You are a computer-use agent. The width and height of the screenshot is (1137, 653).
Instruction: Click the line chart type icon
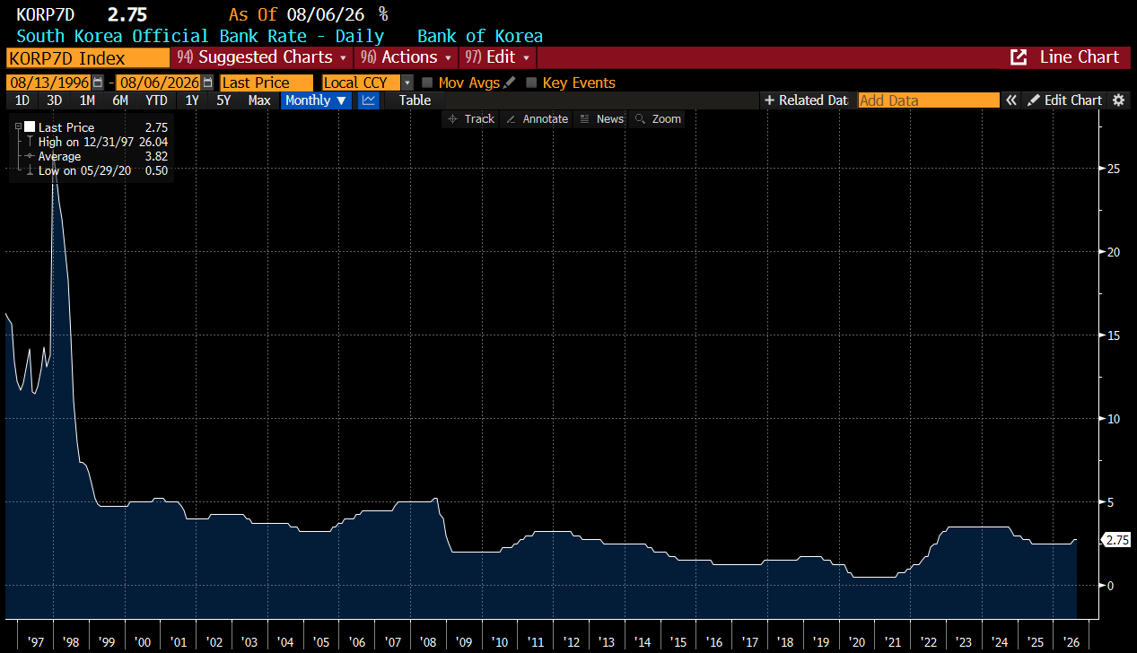click(x=368, y=100)
